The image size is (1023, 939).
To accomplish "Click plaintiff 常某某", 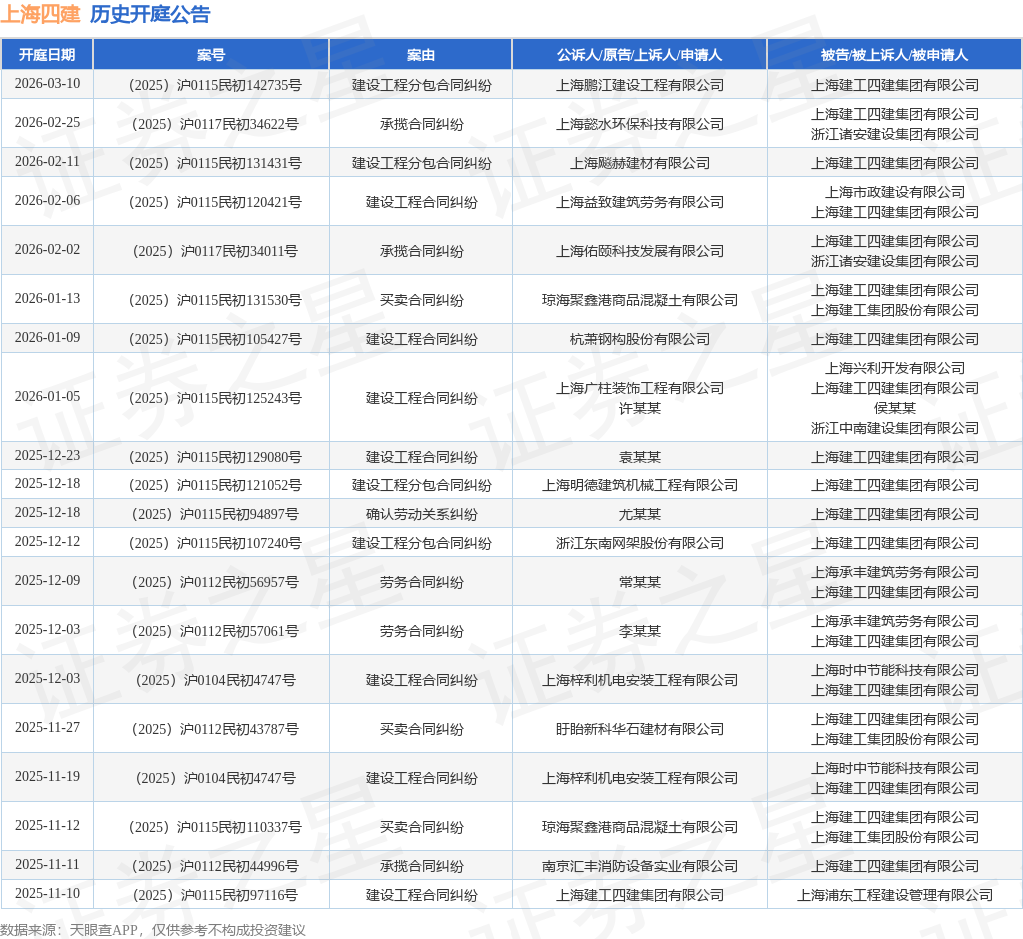I will (x=640, y=582).
